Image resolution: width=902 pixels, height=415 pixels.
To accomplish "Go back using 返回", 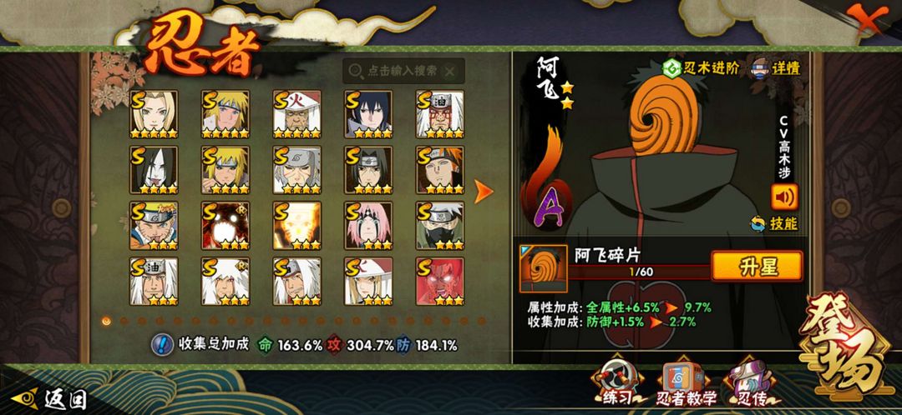I will pos(51,398).
